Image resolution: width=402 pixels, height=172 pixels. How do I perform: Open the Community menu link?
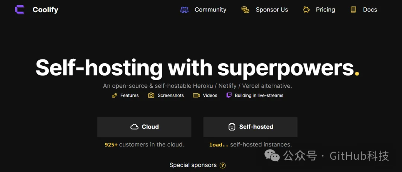click(210, 10)
